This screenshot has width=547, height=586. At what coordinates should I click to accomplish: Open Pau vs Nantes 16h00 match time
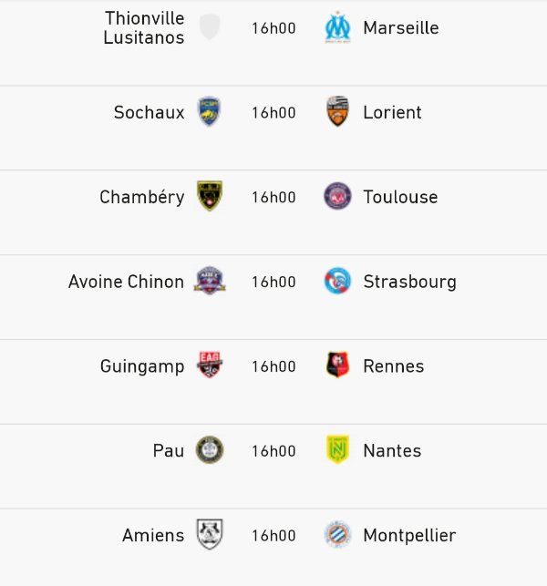[x=273, y=451]
